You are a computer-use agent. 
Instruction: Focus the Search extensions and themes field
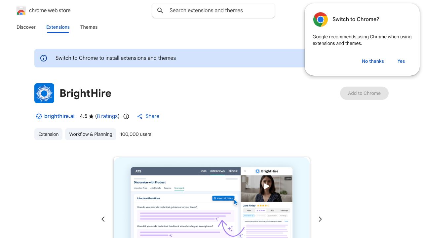tap(213, 11)
